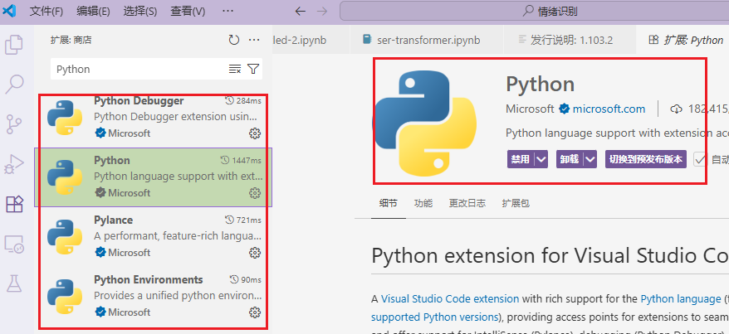Image resolution: width=729 pixels, height=334 pixels.
Task: Open the 文件(F) menu
Action: (x=46, y=11)
